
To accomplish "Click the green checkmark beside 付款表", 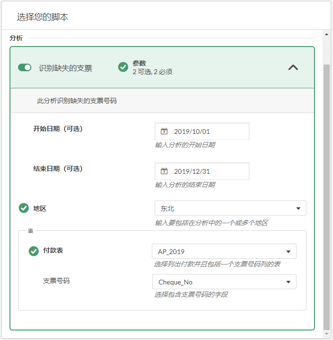I will [33, 251].
